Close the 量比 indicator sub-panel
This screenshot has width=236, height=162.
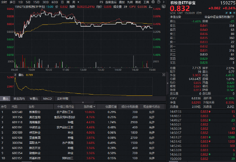coord(164,75)
